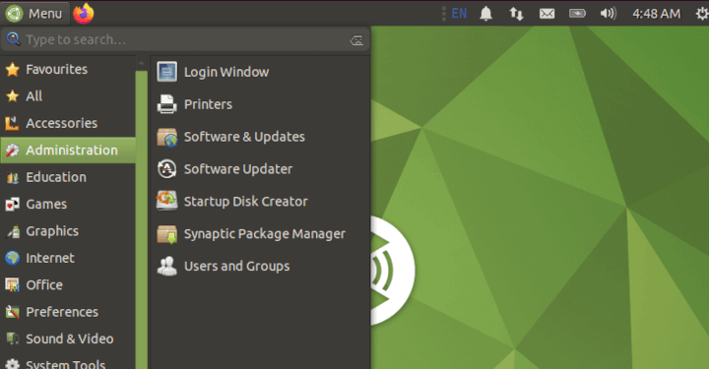Open the sound volume indicator
The width and height of the screenshot is (709, 369).
tap(608, 14)
